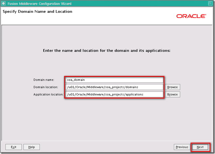Open Help for the wizard

point(31,147)
